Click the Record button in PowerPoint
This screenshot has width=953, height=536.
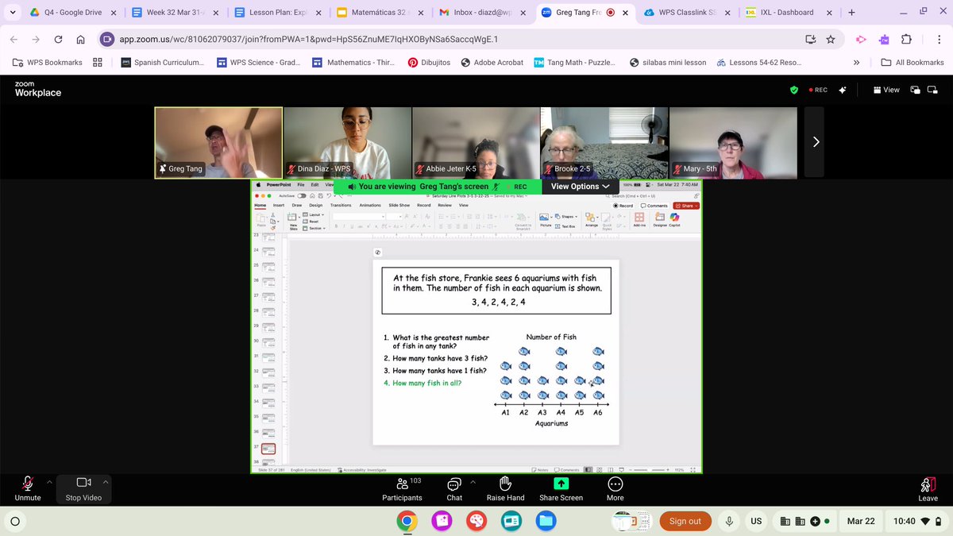pyautogui.click(x=623, y=206)
